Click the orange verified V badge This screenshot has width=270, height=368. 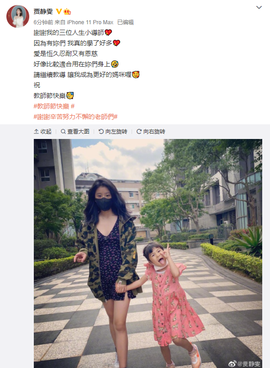tap(59, 11)
